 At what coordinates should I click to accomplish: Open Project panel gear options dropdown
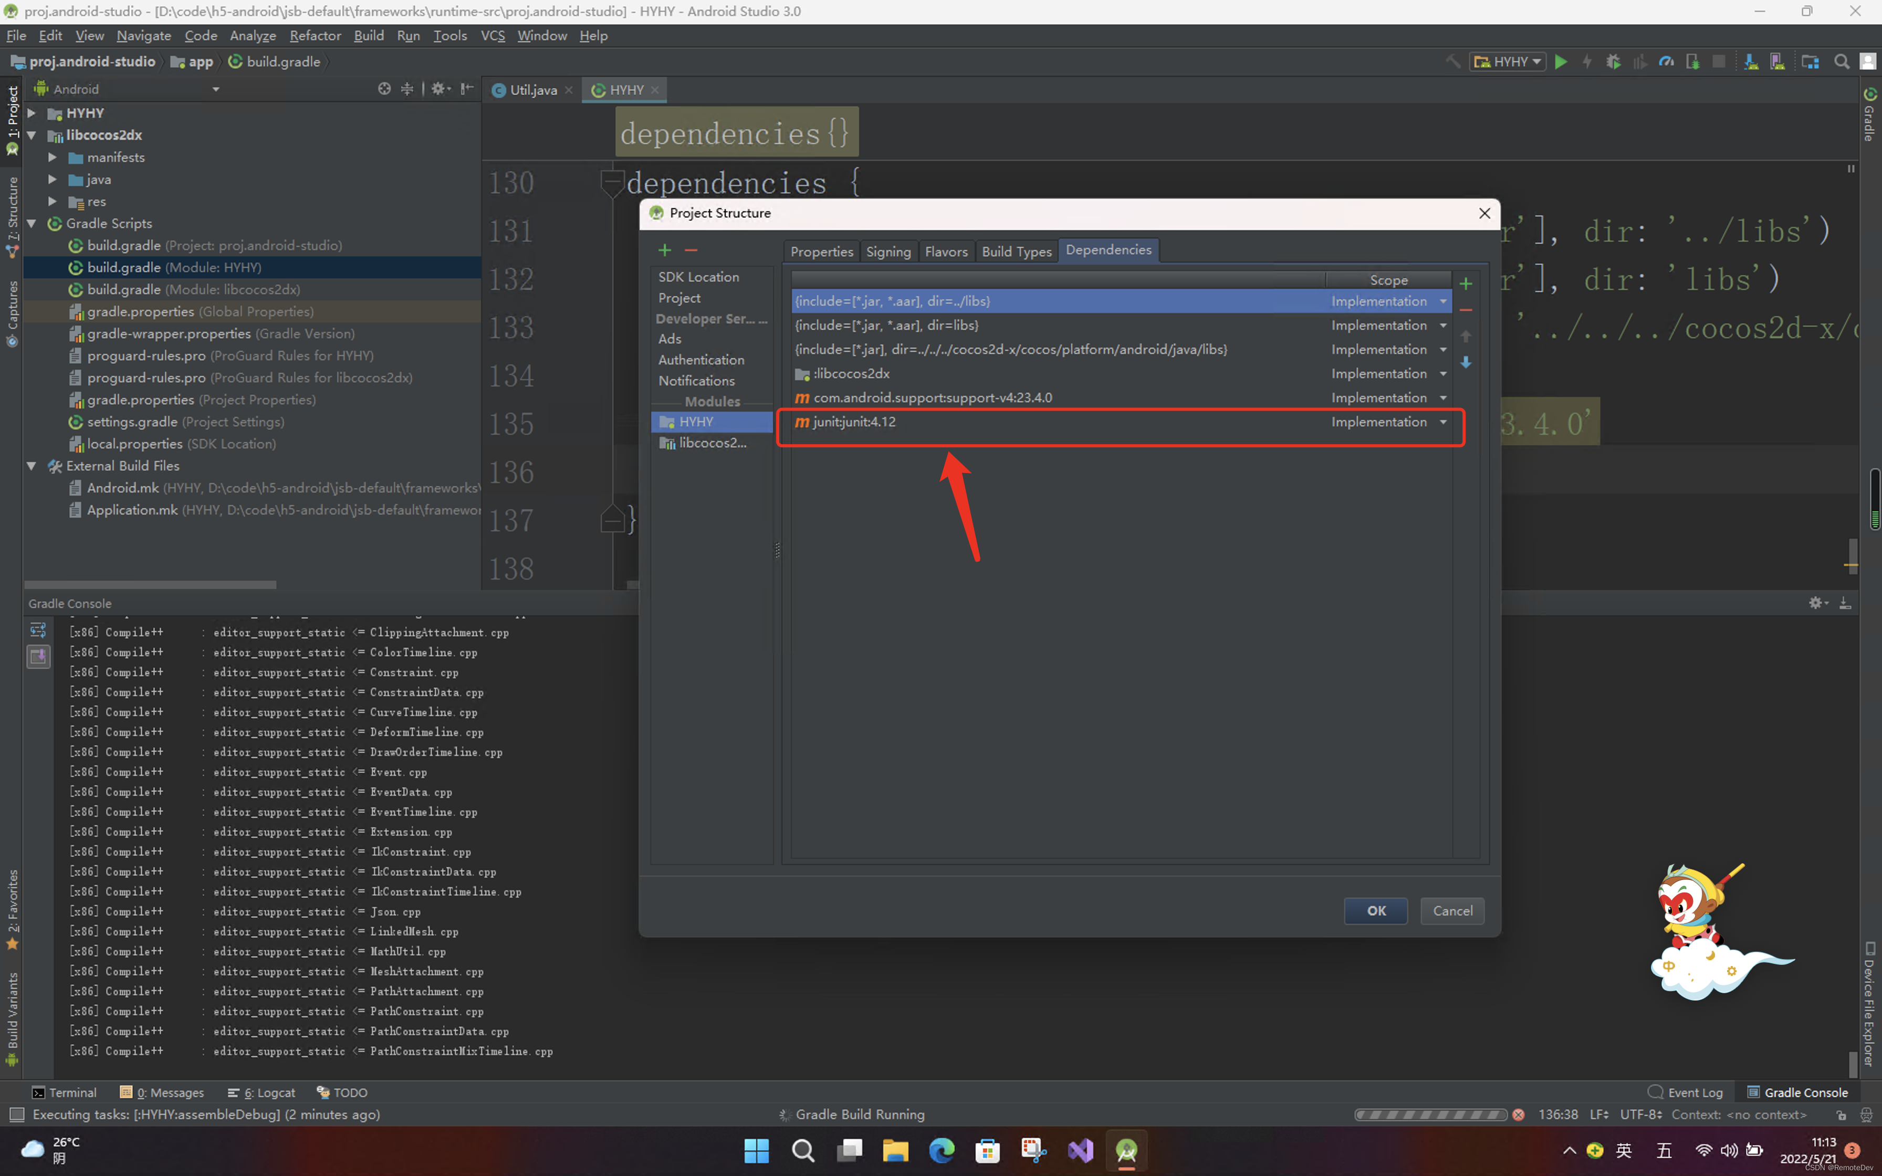(441, 89)
